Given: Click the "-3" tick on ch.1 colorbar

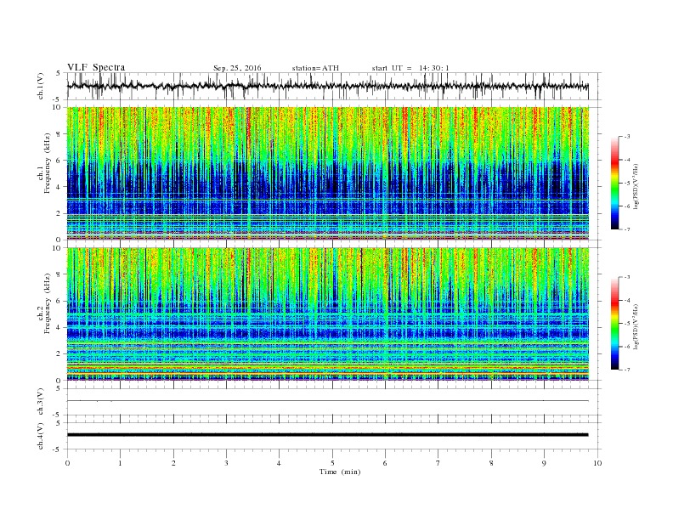Looking at the screenshot, I should pyautogui.click(x=627, y=137).
